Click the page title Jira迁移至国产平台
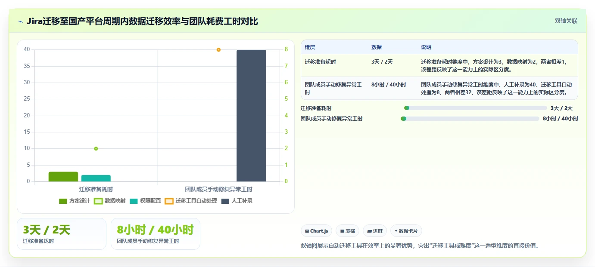Image resolution: width=595 pixels, height=267 pixels. point(142,21)
